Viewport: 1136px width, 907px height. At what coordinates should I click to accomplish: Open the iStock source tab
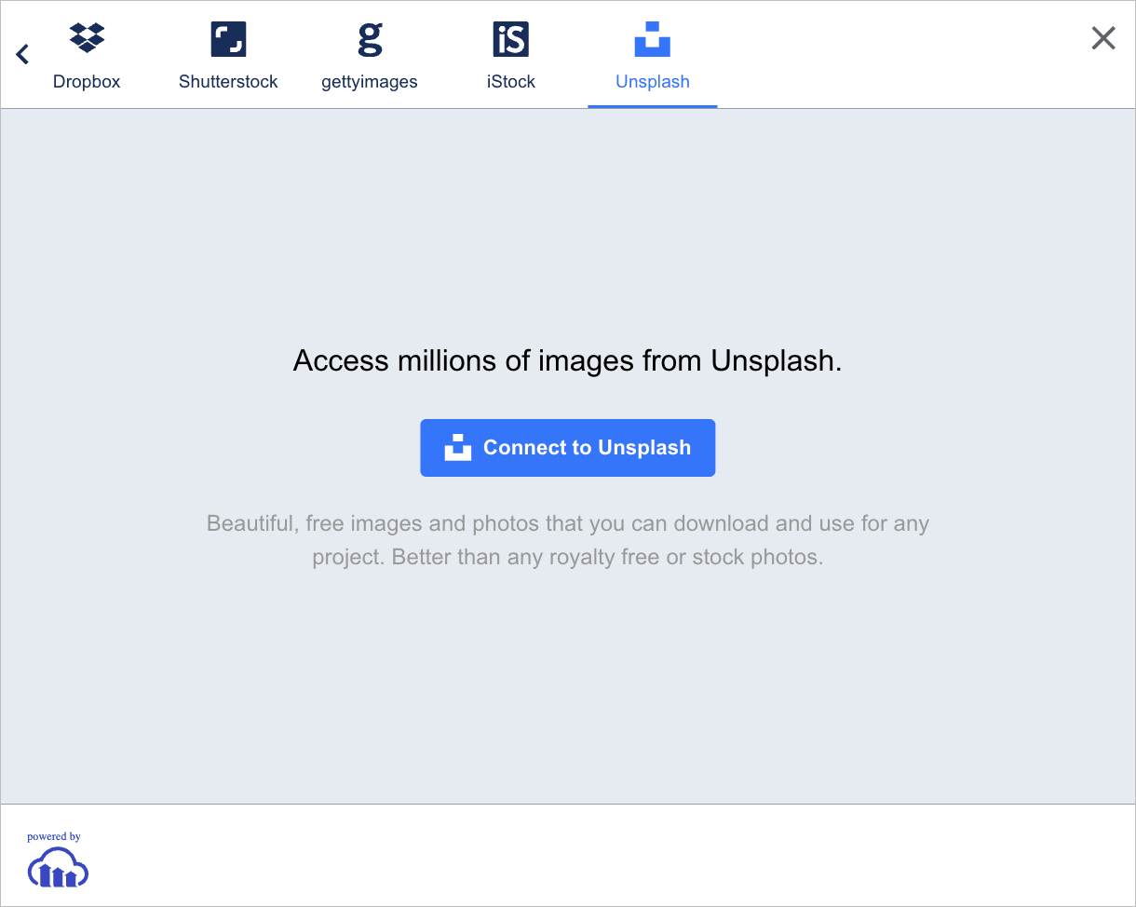coord(511,56)
